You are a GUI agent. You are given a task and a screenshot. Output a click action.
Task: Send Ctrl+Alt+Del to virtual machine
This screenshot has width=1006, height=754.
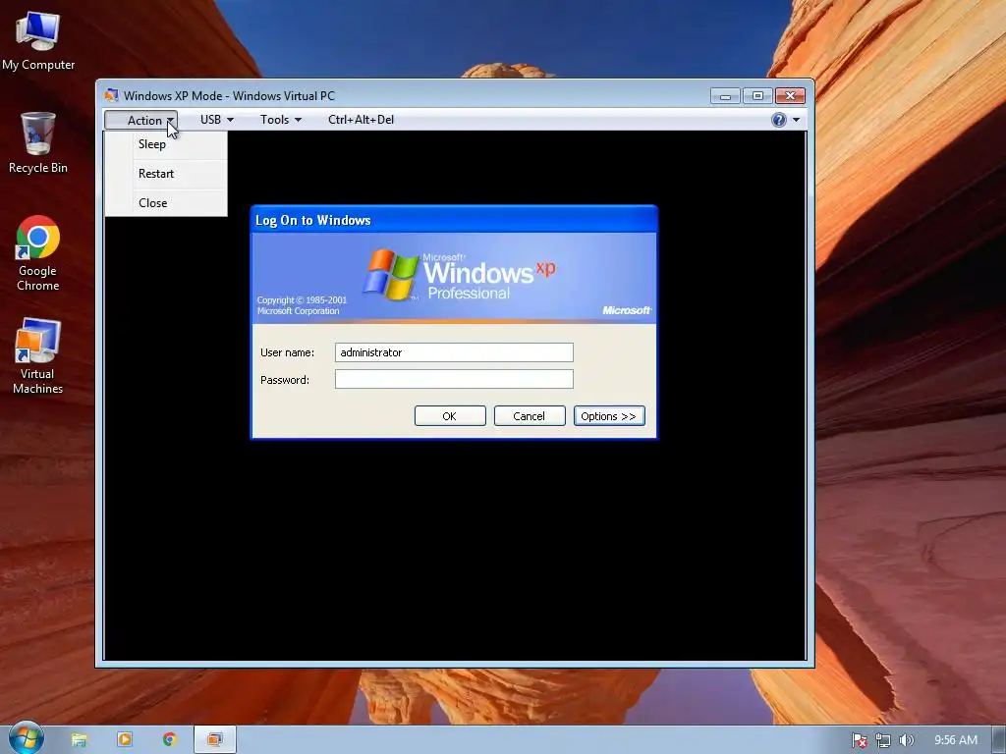coord(361,120)
